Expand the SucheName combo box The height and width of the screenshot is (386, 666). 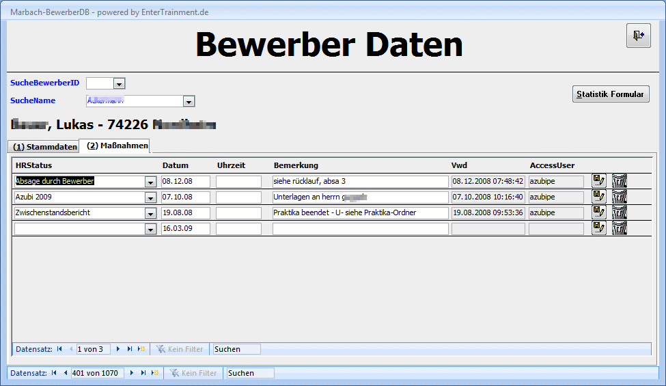point(189,101)
